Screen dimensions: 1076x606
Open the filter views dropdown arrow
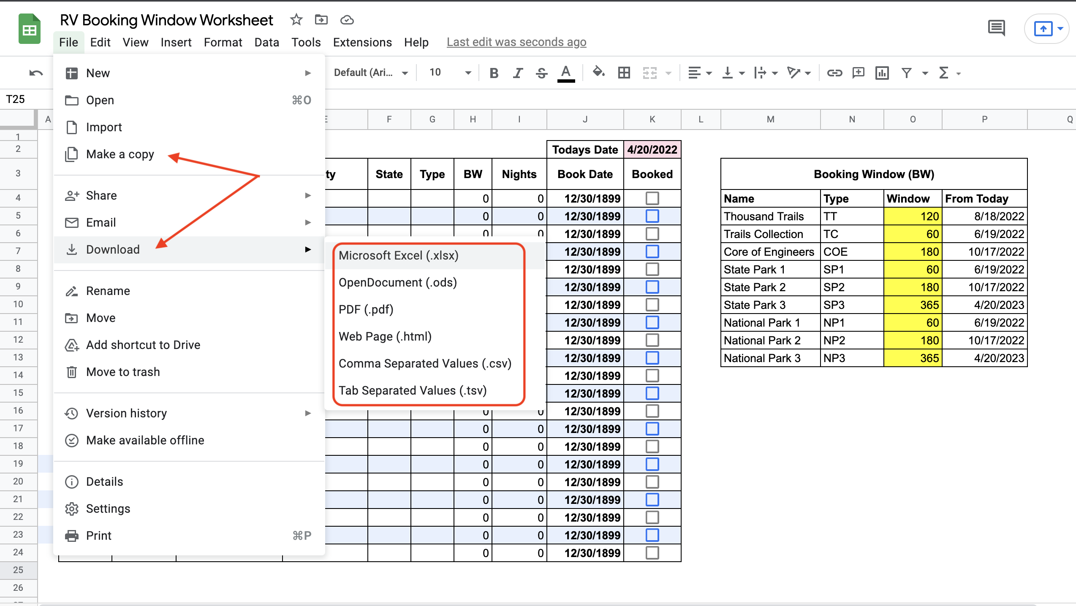[x=925, y=73]
